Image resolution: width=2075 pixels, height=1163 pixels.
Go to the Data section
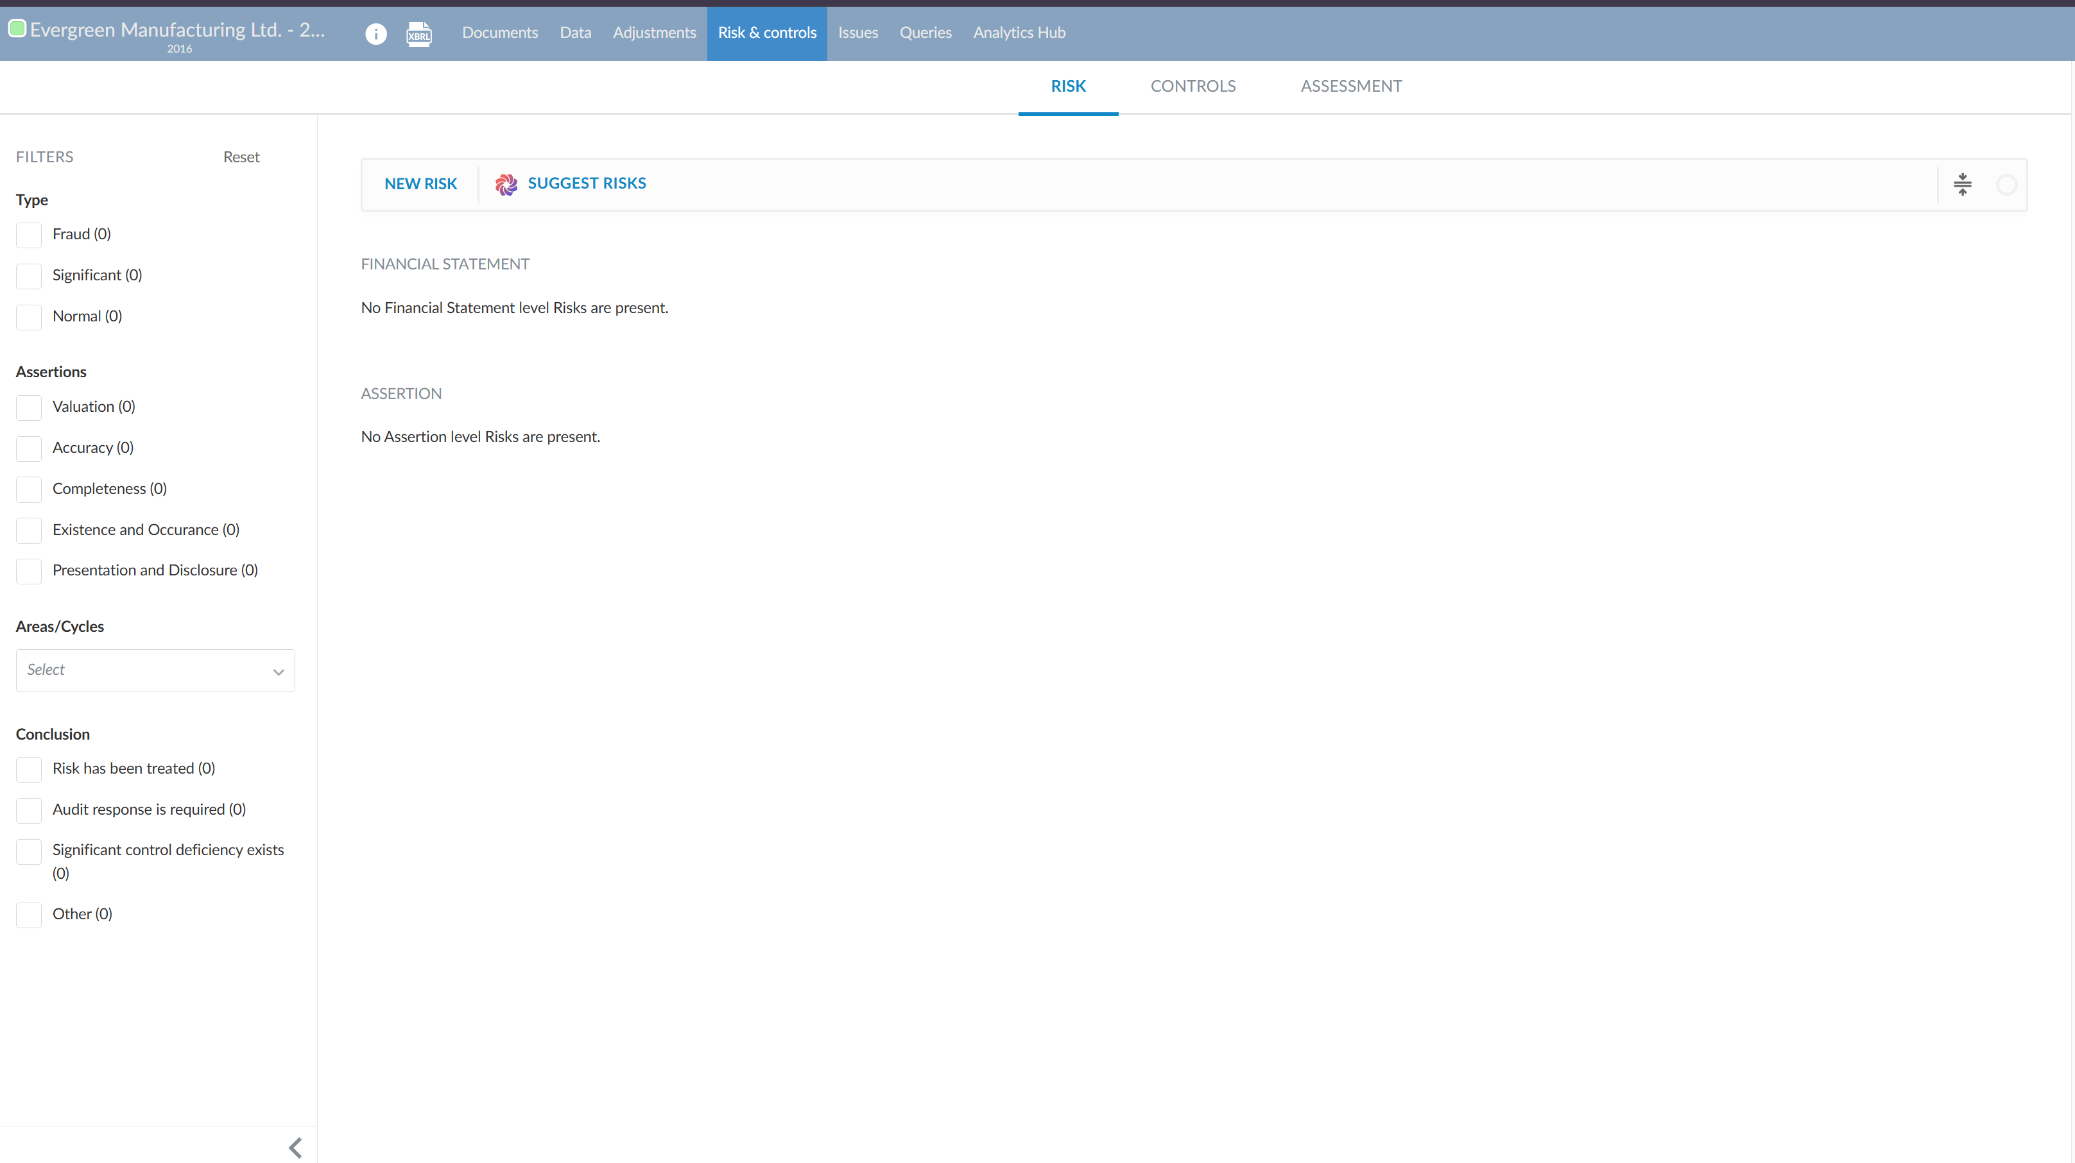[x=575, y=33]
